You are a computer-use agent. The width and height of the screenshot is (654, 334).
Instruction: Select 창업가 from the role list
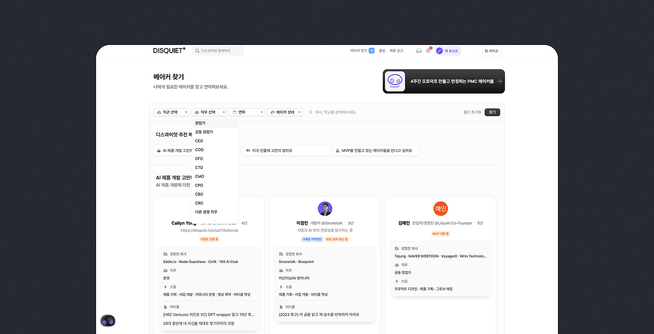click(215, 123)
